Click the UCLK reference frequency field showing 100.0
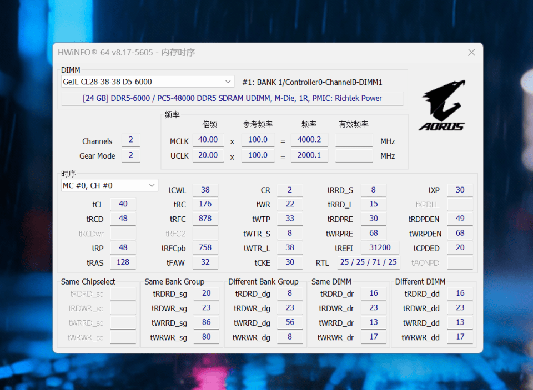This screenshot has height=390, width=533. tap(258, 155)
